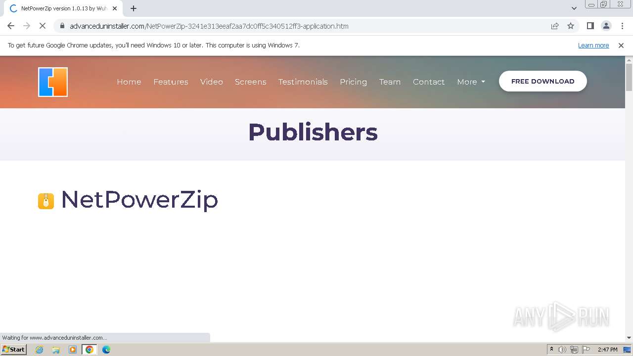This screenshot has width=633, height=356.
Task: Share this page icon in address bar
Action: click(555, 26)
